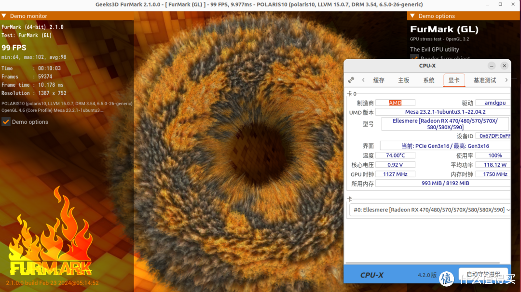Click the 启动守护进程 button

pyautogui.click(x=483, y=274)
